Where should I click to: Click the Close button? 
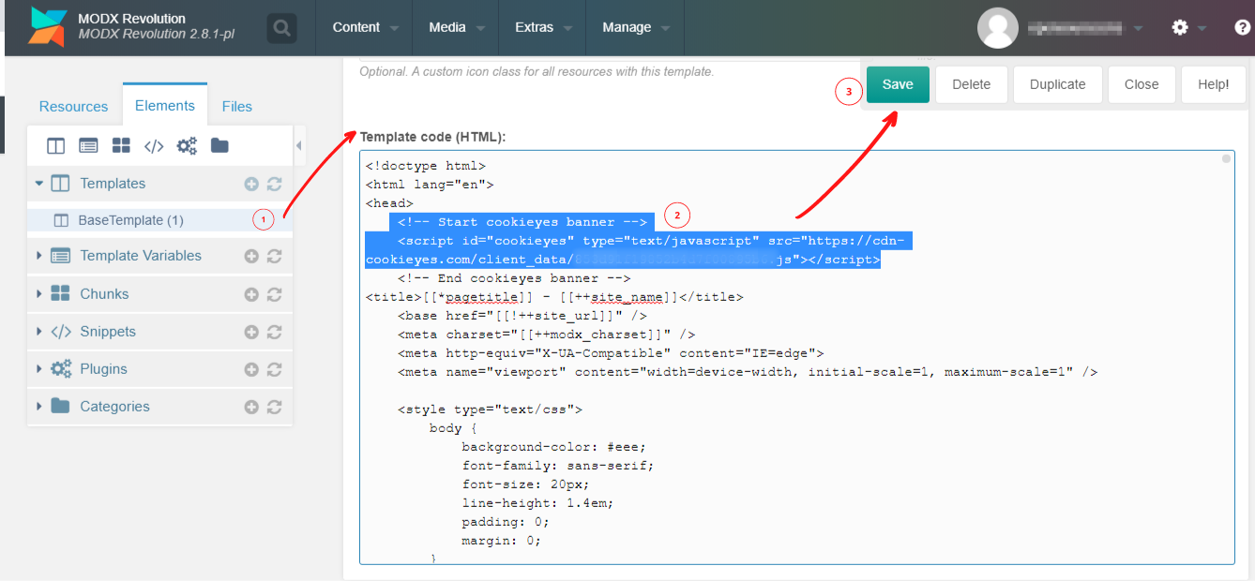point(1142,84)
